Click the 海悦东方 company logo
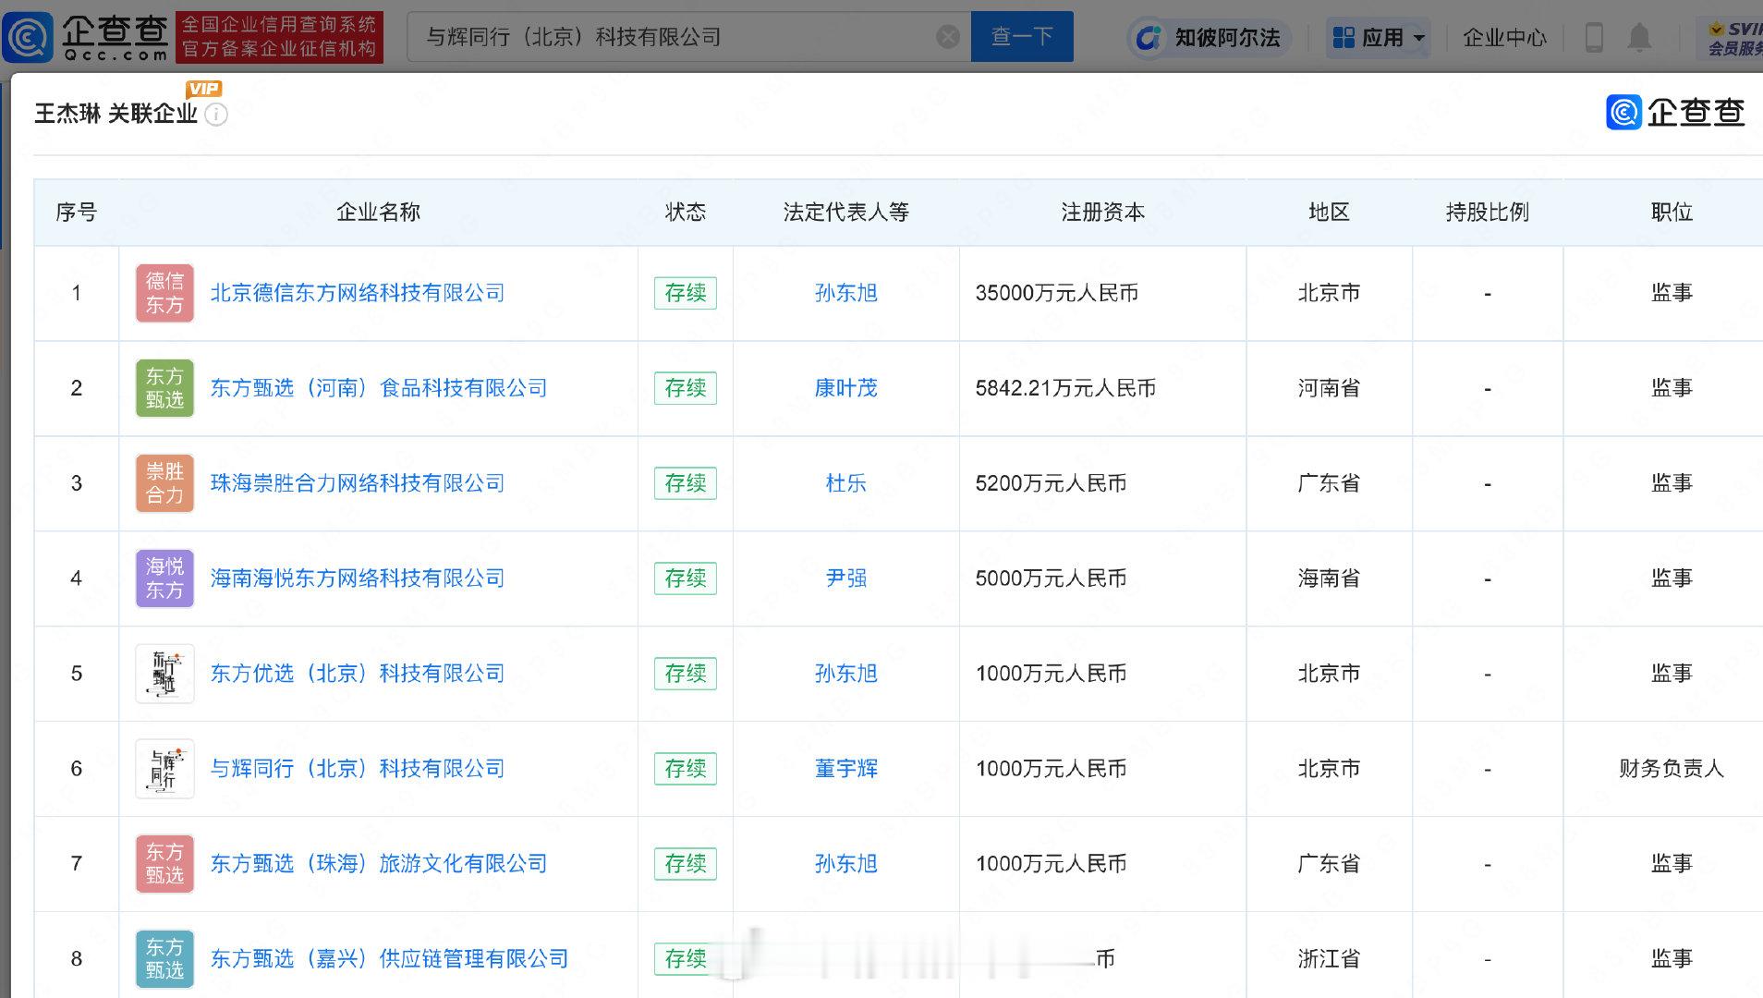The width and height of the screenshot is (1763, 998). click(x=164, y=578)
